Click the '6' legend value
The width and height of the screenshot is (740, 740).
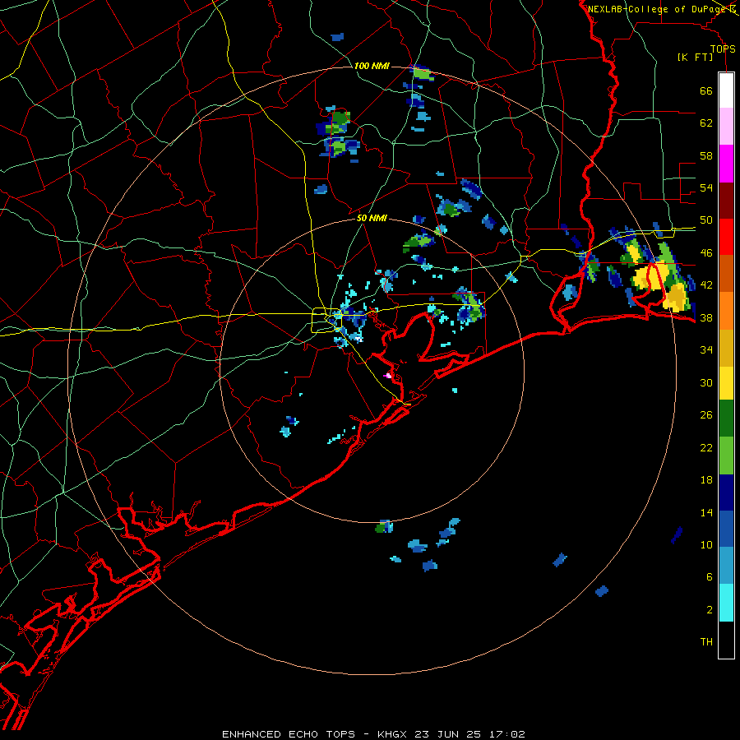[709, 577]
